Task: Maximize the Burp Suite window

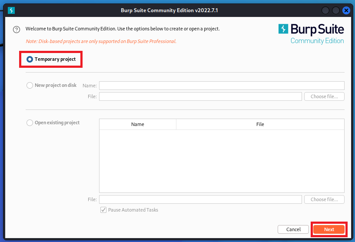Action: pyautogui.click(x=336, y=10)
